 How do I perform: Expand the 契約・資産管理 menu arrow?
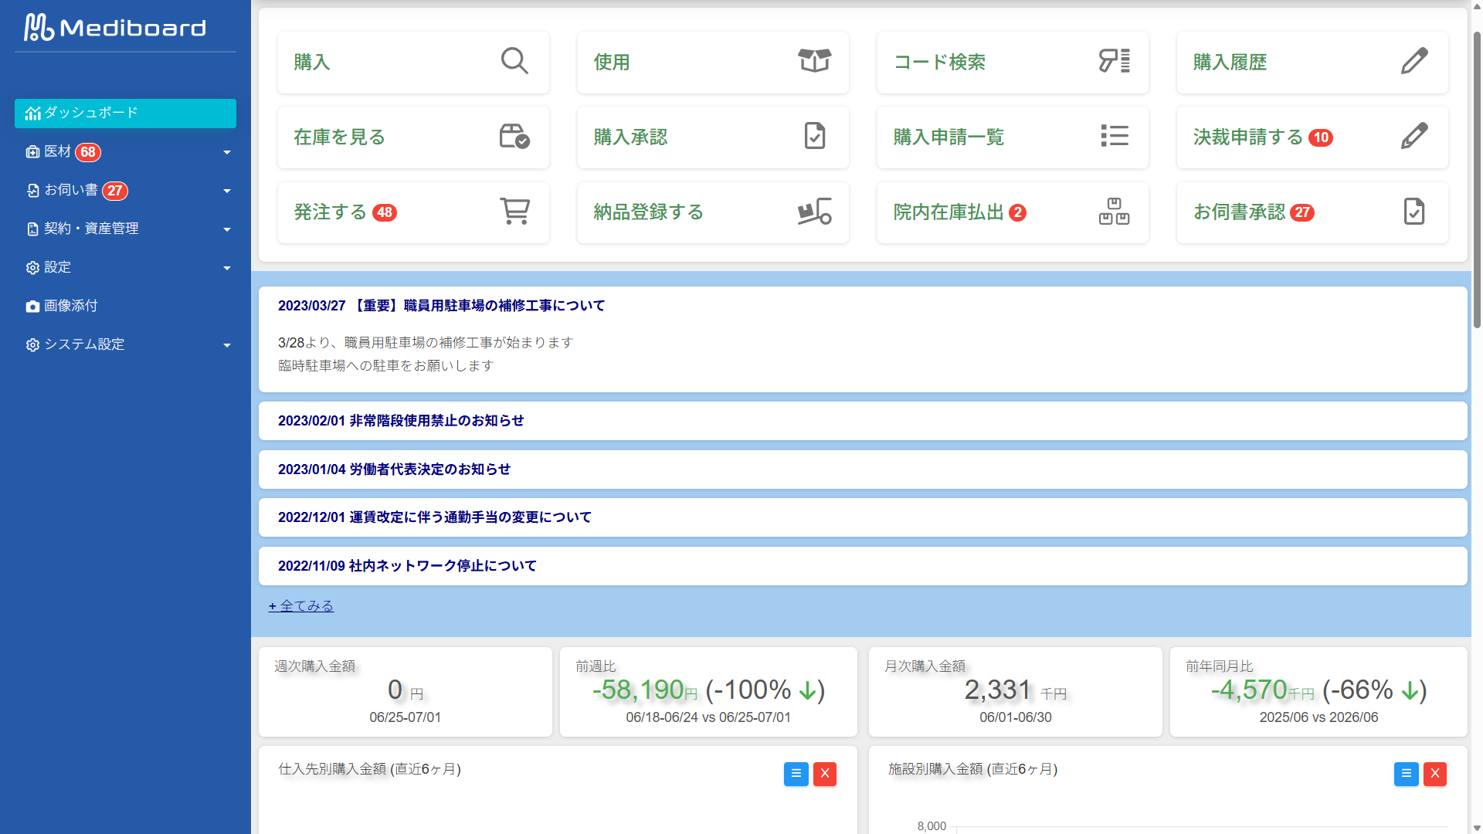[x=227, y=230]
